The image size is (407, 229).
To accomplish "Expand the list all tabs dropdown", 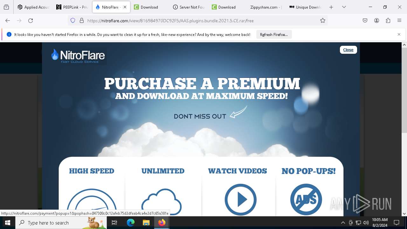I will 344,7.
